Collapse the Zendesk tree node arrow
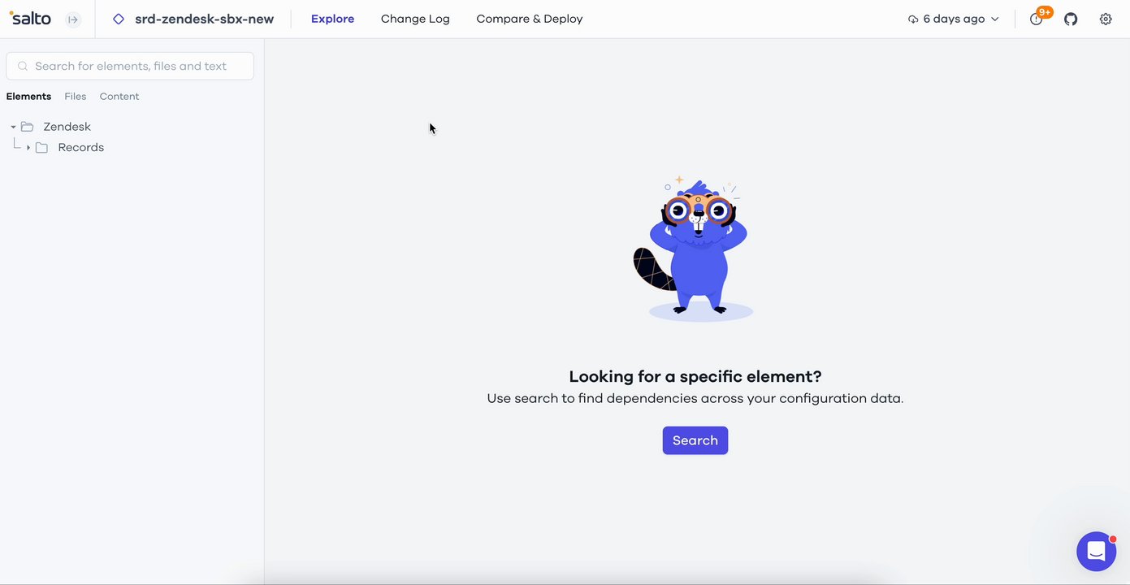The height and width of the screenshot is (585, 1130). point(13,127)
